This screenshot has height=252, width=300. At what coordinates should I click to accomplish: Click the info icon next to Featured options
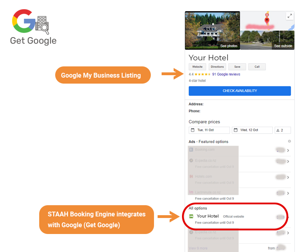point(289,141)
